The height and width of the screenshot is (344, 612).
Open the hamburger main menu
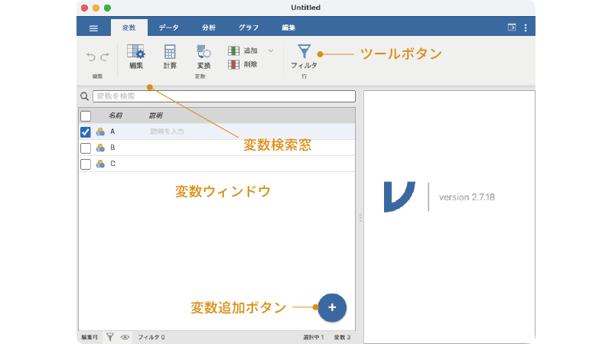pos(93,28)
